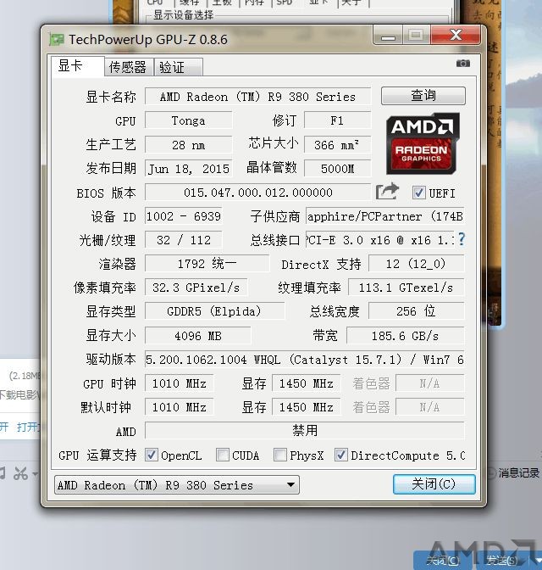Toggle the OpenCL checkbox
This screenshot has height=570, width=542.
click(151, 455)
